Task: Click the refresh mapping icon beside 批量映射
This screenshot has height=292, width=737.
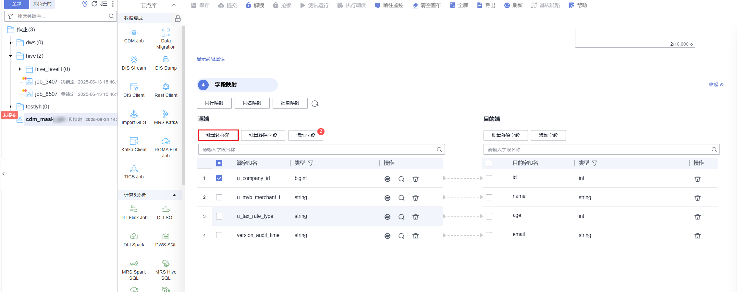Action: pos(315,104)
